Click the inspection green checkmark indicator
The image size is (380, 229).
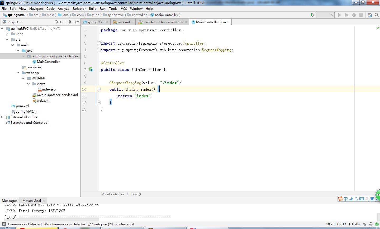point(378,28)
